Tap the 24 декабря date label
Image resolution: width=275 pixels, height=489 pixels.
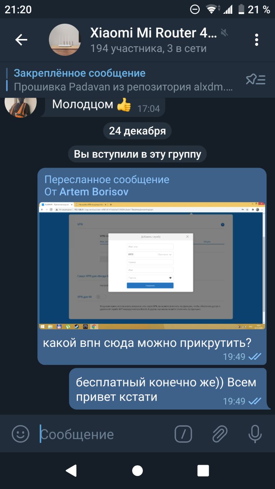(x=137, y=131)
